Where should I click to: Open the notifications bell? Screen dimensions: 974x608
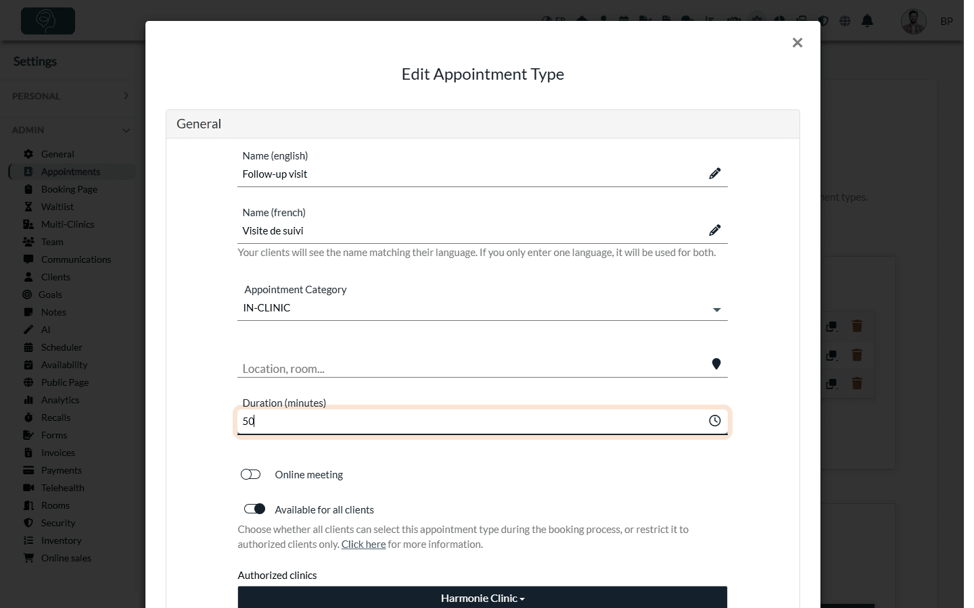(x=867, y=21)
